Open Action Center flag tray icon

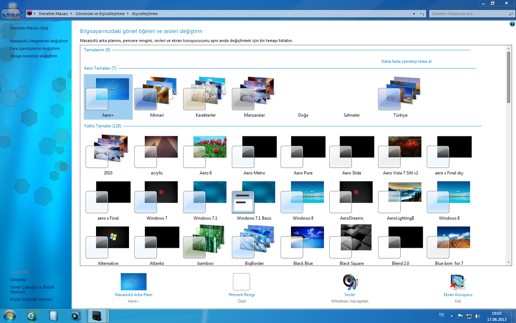tap(460, 316)
